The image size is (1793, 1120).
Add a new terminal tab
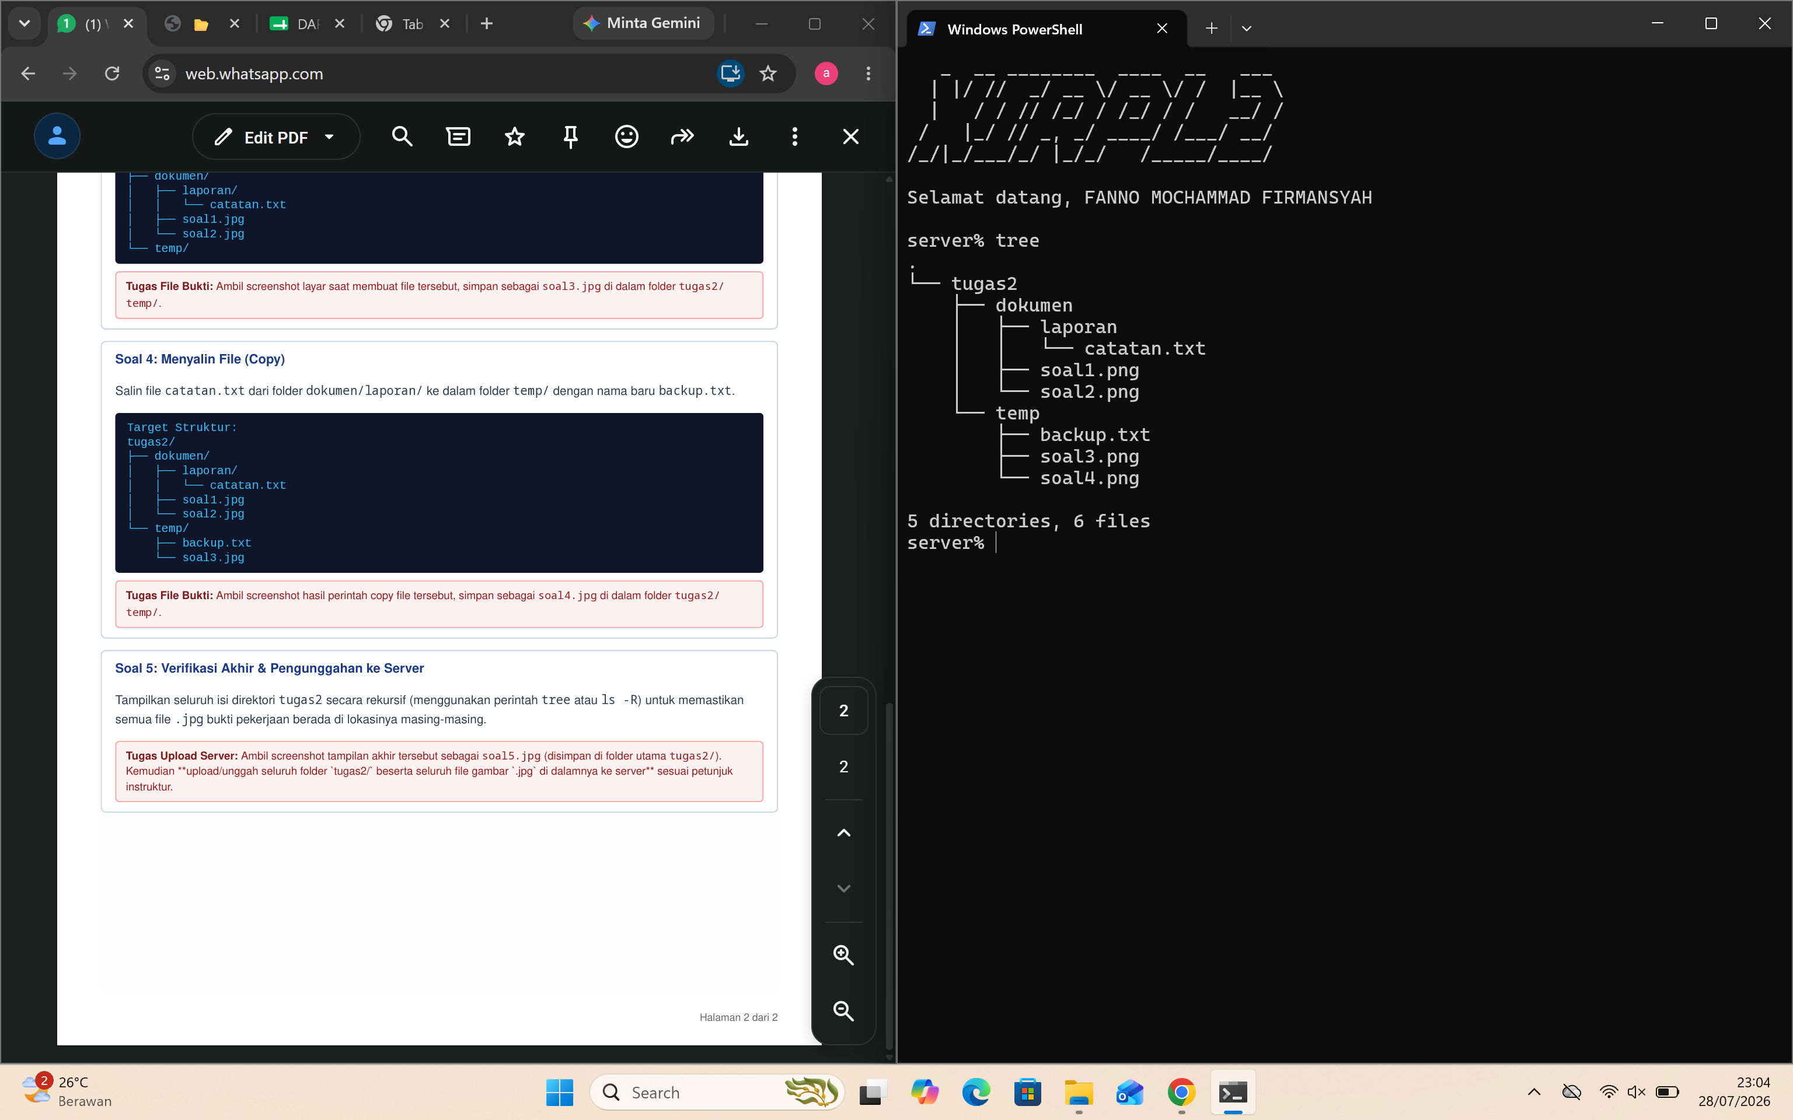(1212, 29)
